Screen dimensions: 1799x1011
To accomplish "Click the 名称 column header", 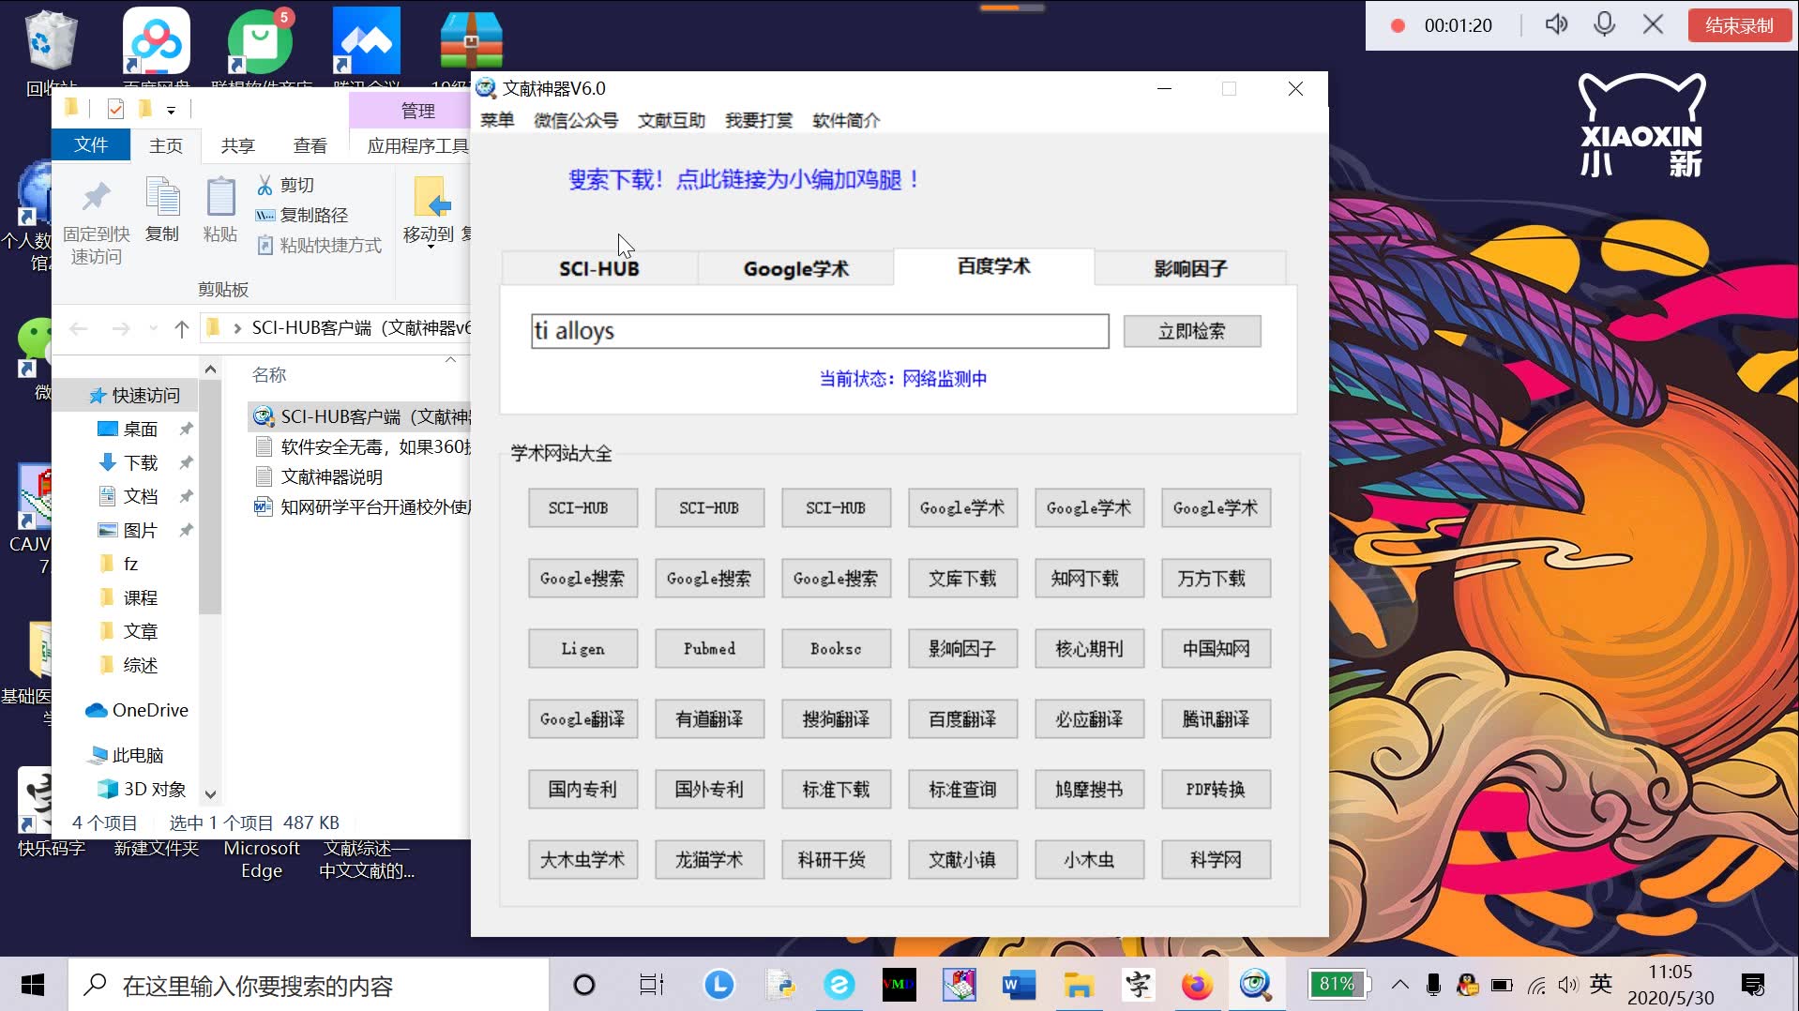I will [x=269, y=375].
